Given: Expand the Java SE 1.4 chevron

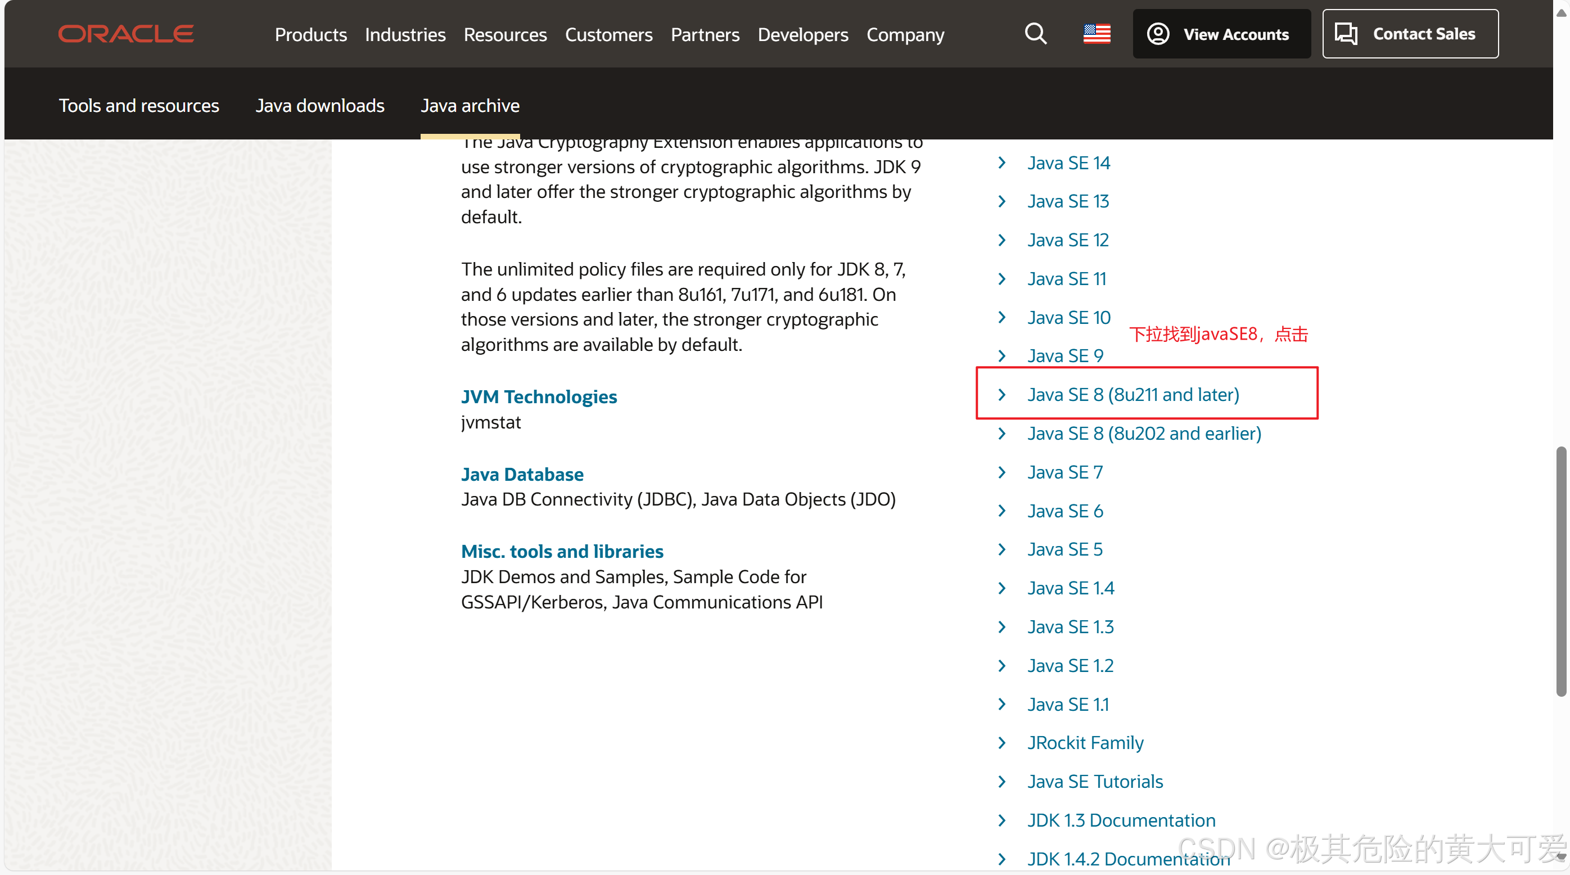Looking at the screenshot, I should pos(1003,588).
